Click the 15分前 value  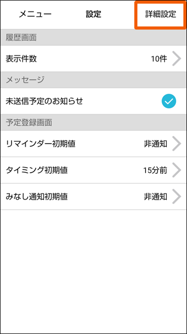(x=155, y=170)
